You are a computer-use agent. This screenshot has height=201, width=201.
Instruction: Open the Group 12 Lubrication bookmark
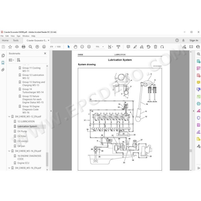pos(33,77)
